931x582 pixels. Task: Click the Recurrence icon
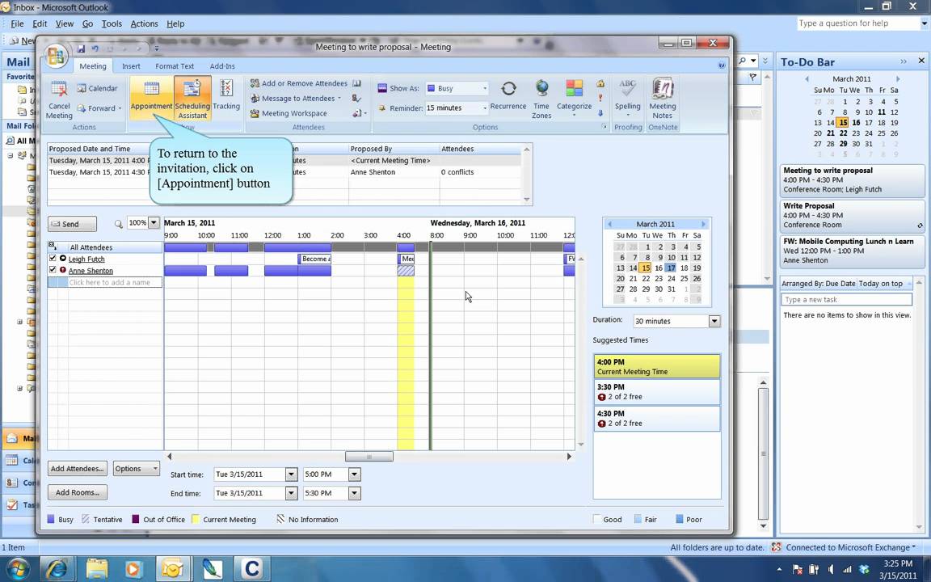[508, 95]
